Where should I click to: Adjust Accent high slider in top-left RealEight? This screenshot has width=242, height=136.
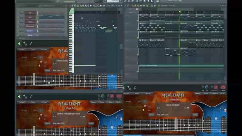[x=41, y=62]
